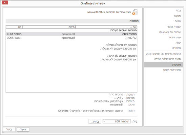Select the תוספות category in sidebar

(x=163, y=64)
